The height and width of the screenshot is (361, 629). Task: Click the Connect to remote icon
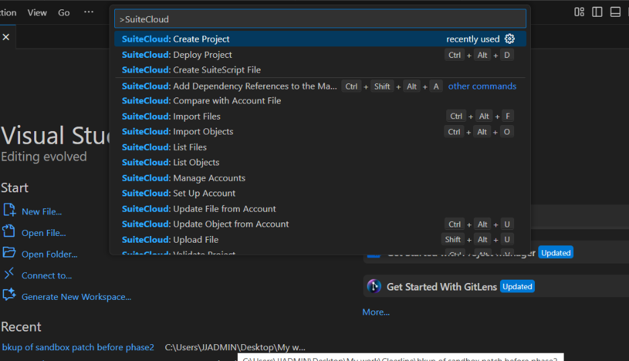pyautogui.click(x=9, y=275)
